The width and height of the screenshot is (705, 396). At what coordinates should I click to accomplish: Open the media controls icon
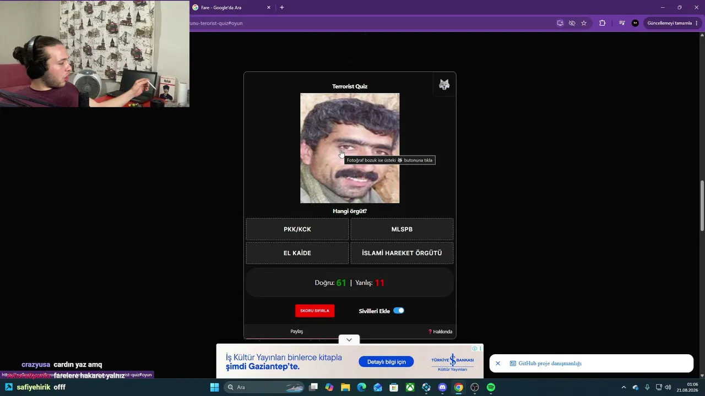coord(622,23)
